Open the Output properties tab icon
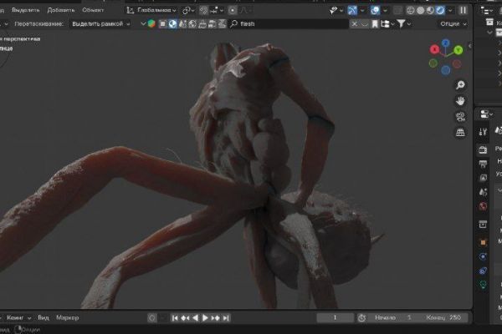Viewport: 502px width, 334px height. pos(483,164)
